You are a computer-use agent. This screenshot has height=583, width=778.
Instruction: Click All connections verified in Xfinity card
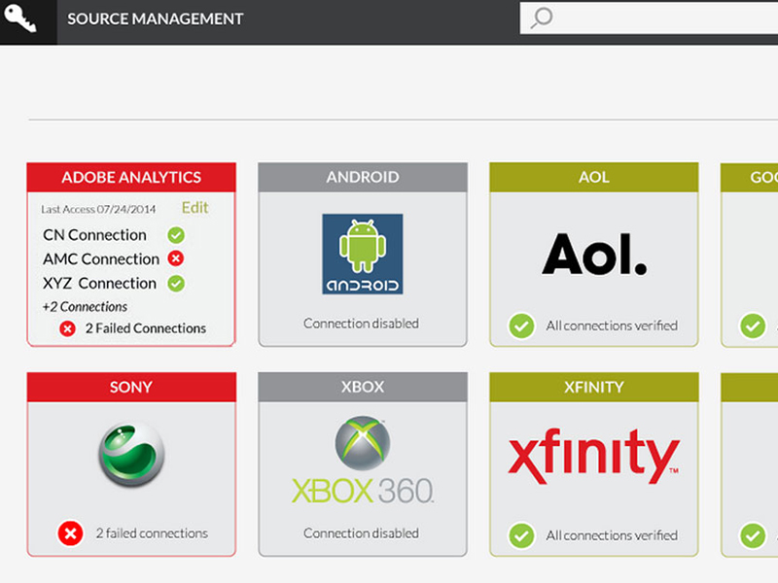612,535
